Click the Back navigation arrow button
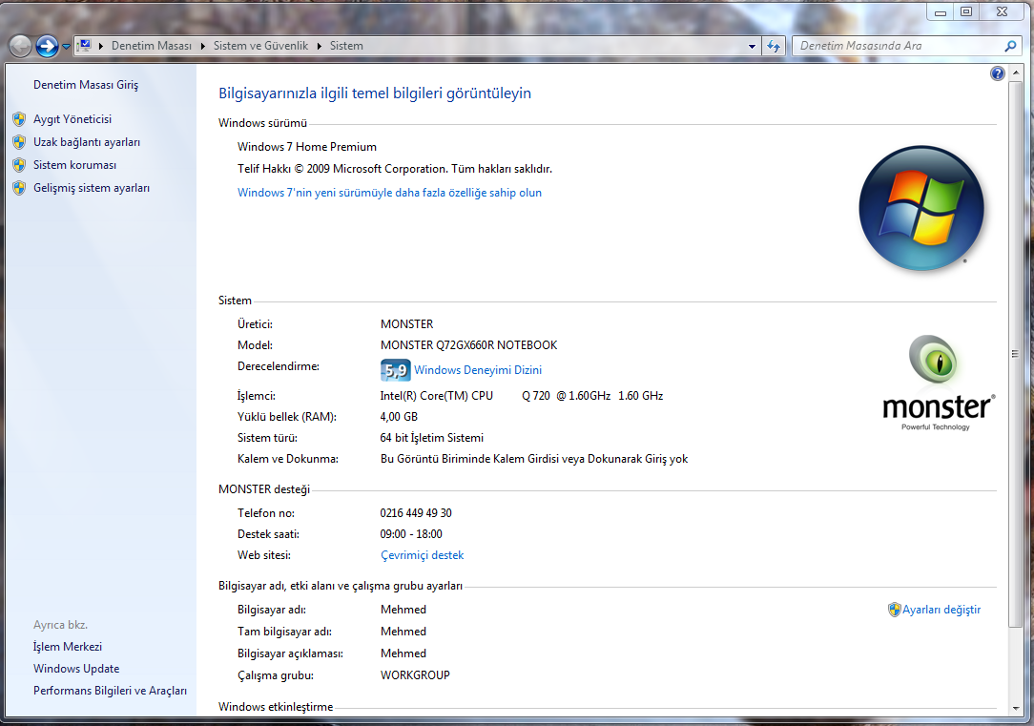The image size is (1034, 726). click(x=20, y=46)
